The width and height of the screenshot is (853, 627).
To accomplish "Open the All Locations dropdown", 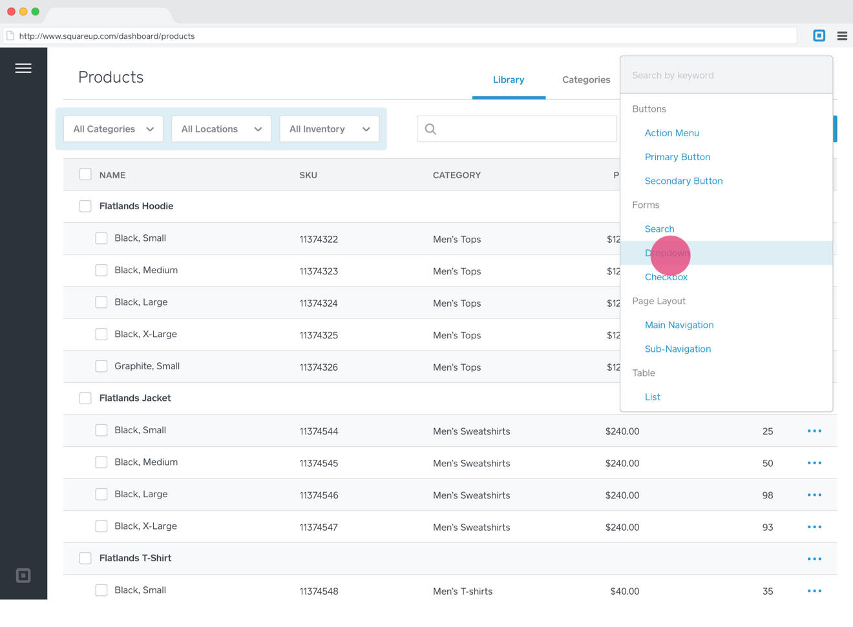I will (x=221, y=129).
